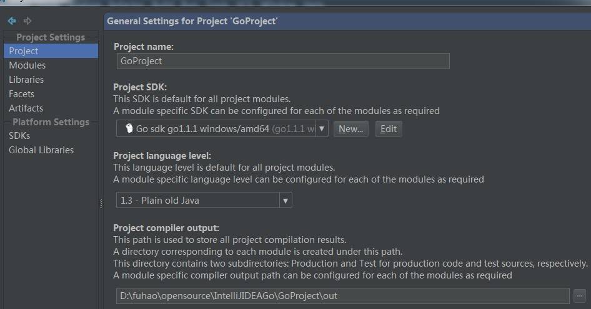
Task: Go to Libraries settings
Action: 26,80
